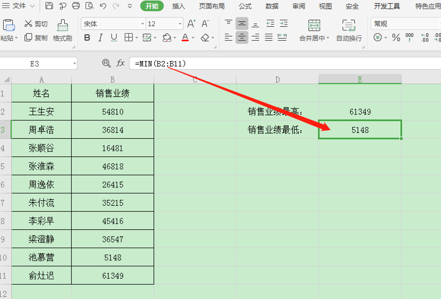This screenshot has height=299, width=441.
Task: Apply currency format ¥ icon
Action: [378, 38]
